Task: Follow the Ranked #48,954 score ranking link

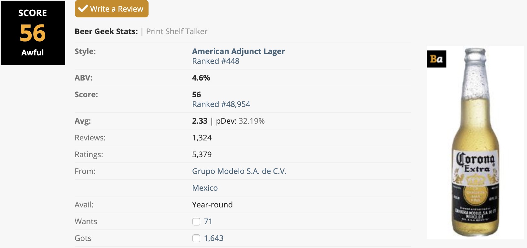Action: pyautogui.click(x=221, y=104)
